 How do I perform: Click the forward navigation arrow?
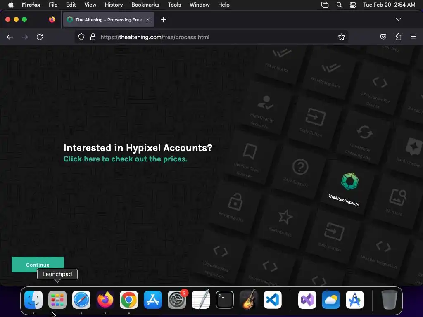[x=25, y=37]
